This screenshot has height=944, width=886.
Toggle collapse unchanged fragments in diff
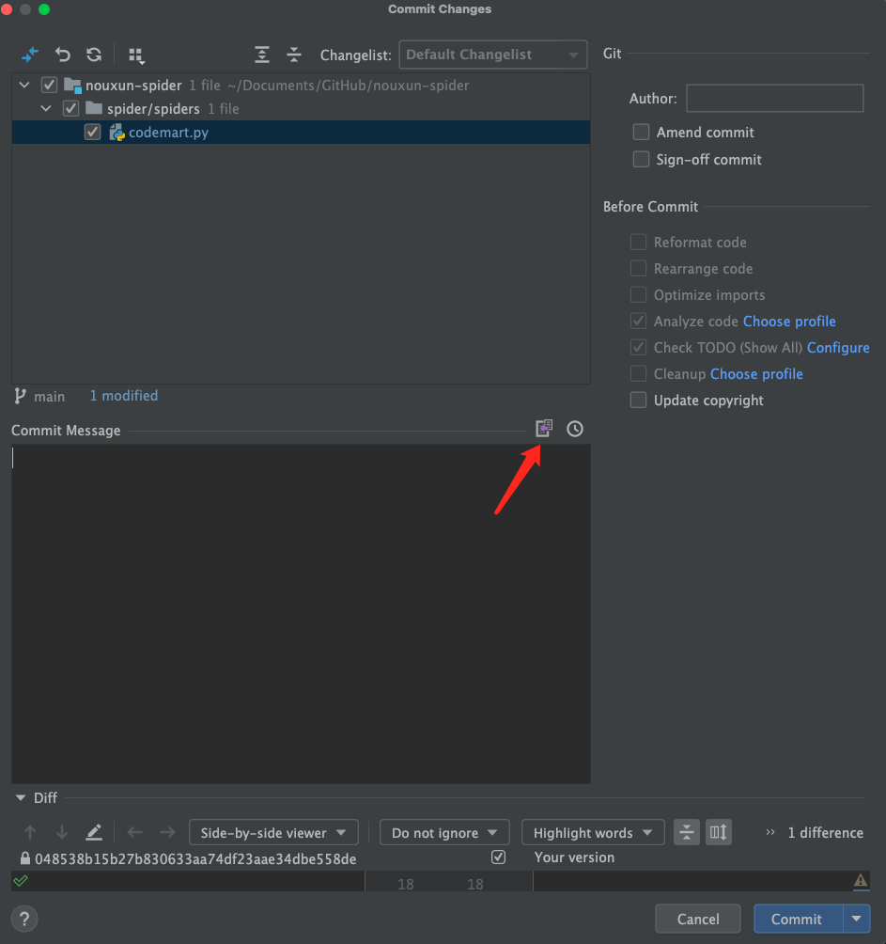(x=687, y=832)
